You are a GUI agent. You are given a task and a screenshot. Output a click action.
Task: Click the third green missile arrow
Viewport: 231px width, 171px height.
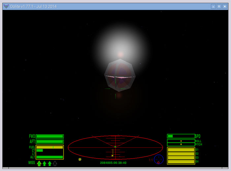pyautogui.click(x=49, y=163)
